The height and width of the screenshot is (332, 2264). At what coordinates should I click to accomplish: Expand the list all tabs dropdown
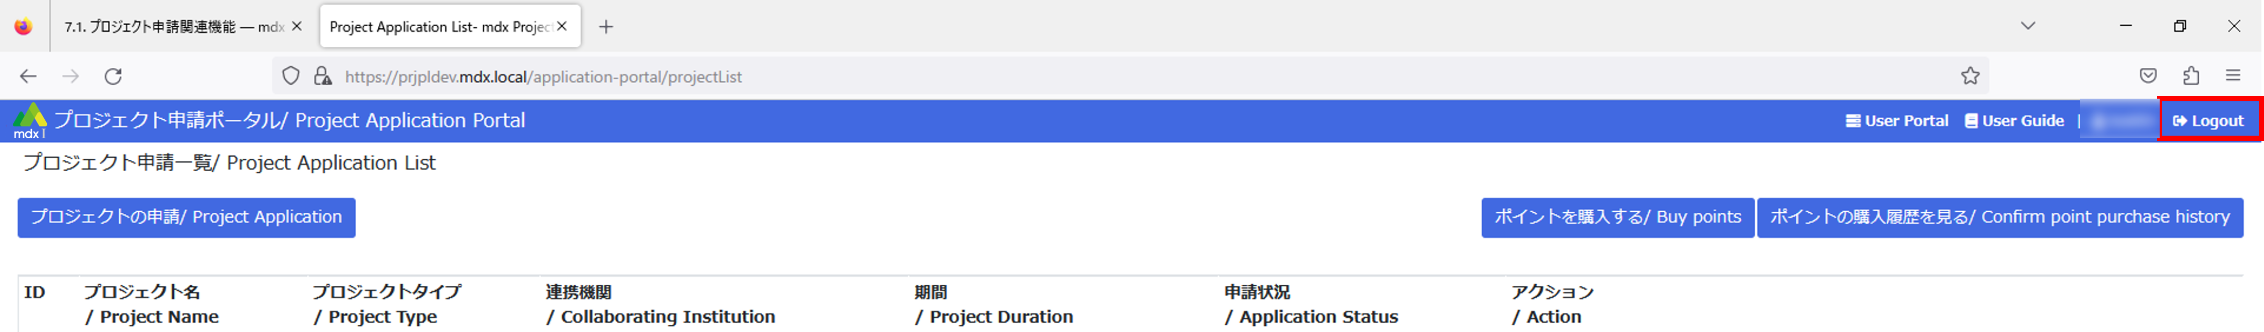[2028, 26]
